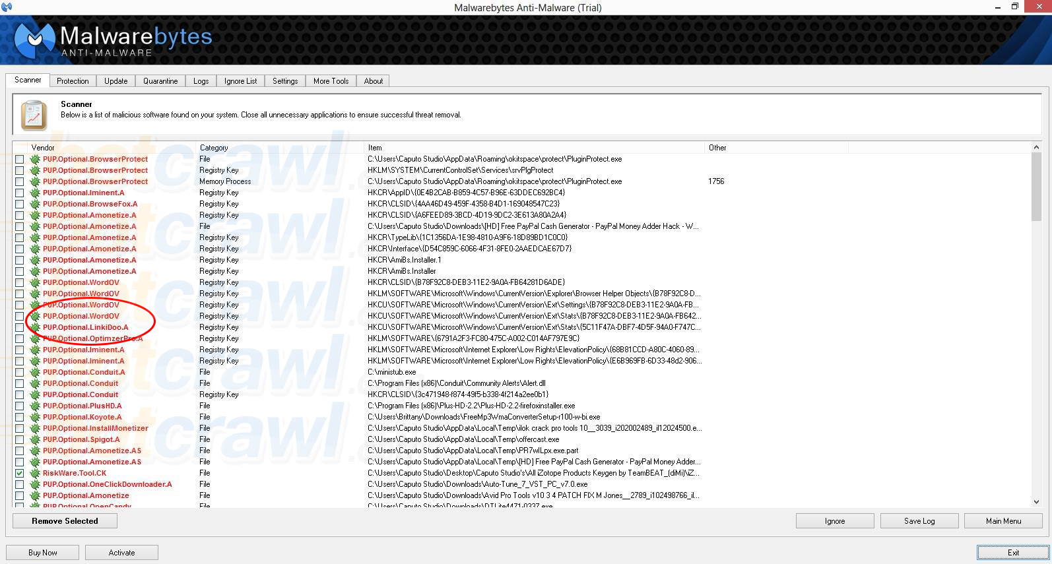The width and height of the screenshot is (1052, 564).
Task: Click the bug icon beside PUP.Optional.Conduit.A
Action: click(35, 372)
